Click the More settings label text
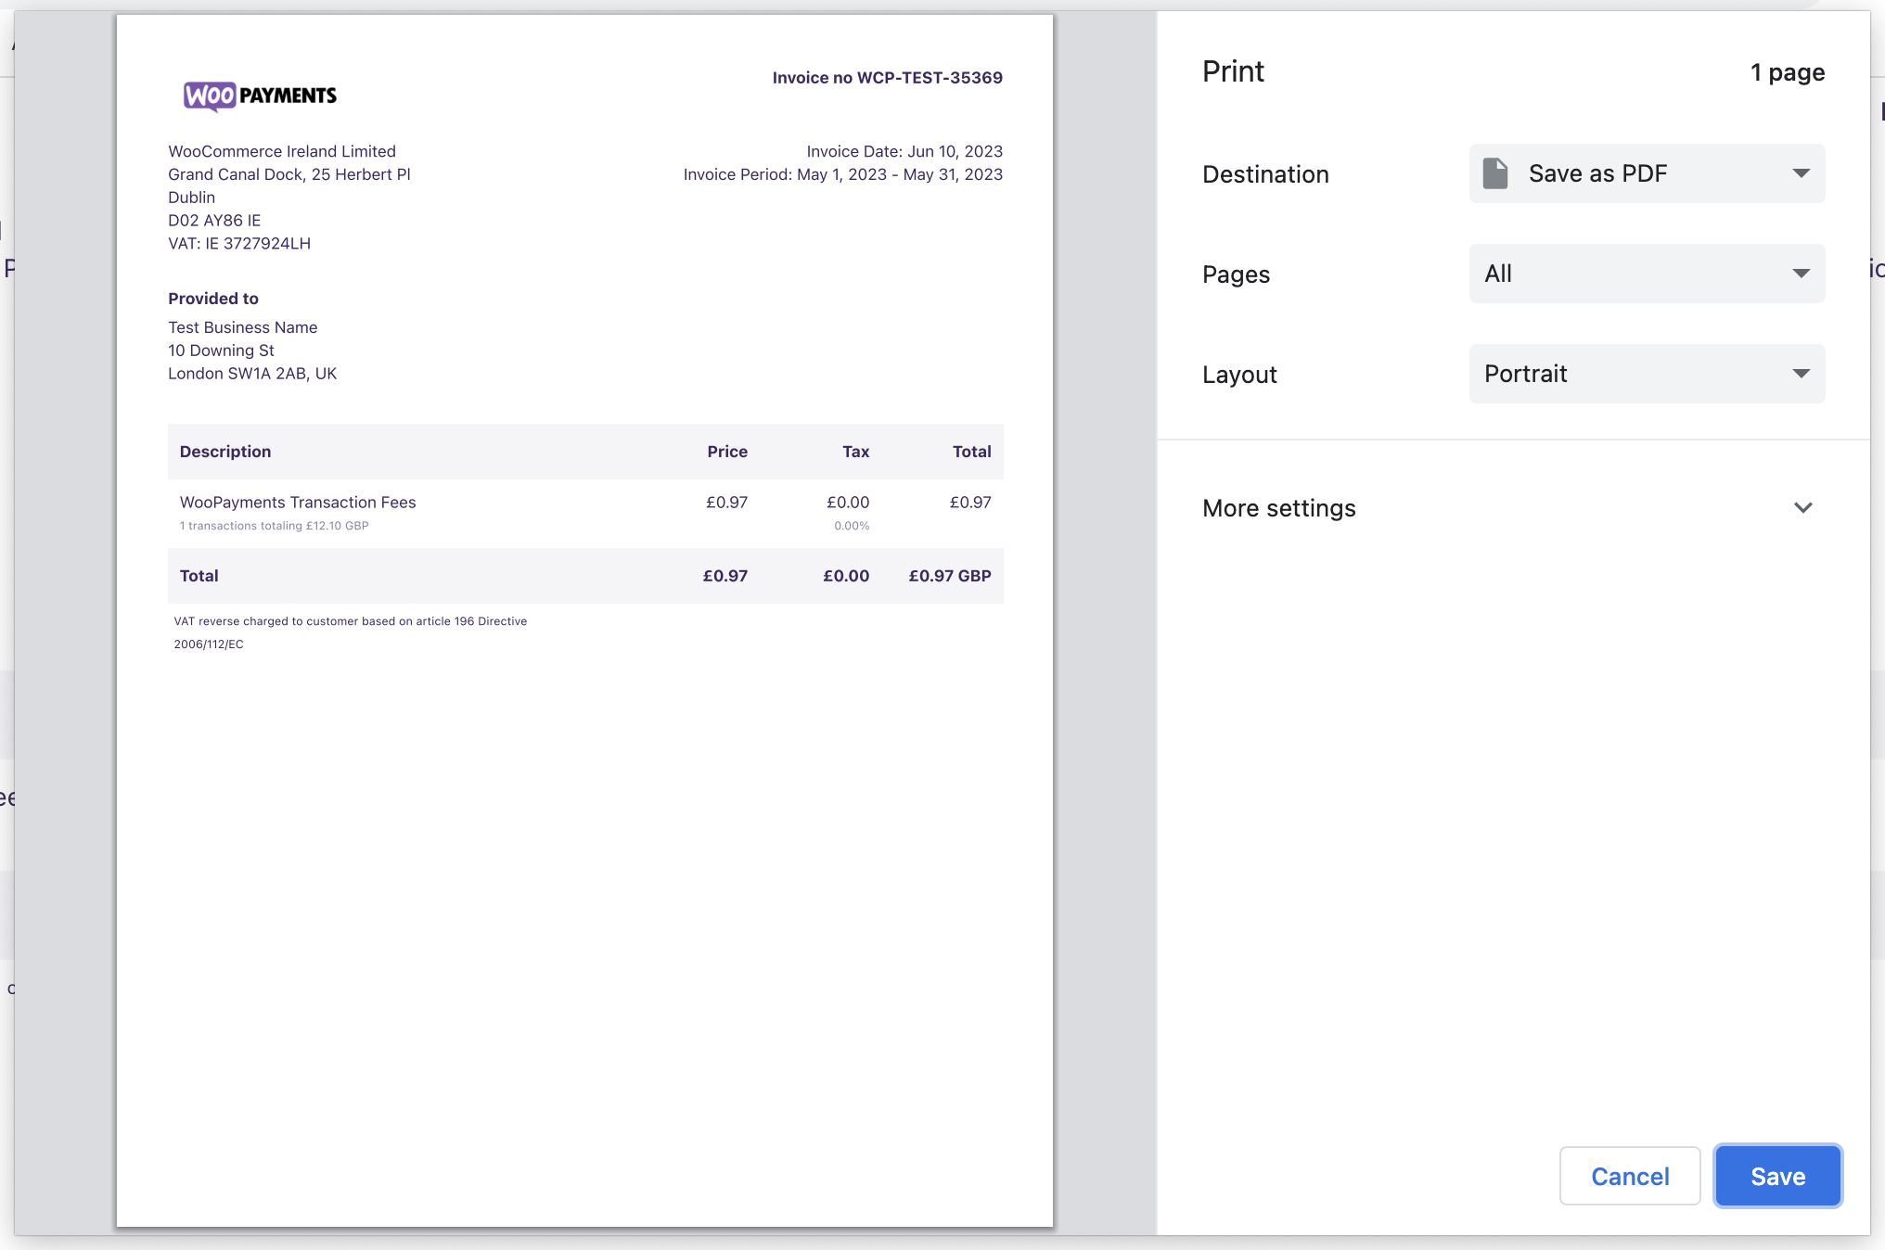This screenshot has height=1250, width=1885. click(1278, 508)
